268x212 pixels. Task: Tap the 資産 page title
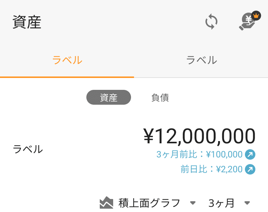27,23
